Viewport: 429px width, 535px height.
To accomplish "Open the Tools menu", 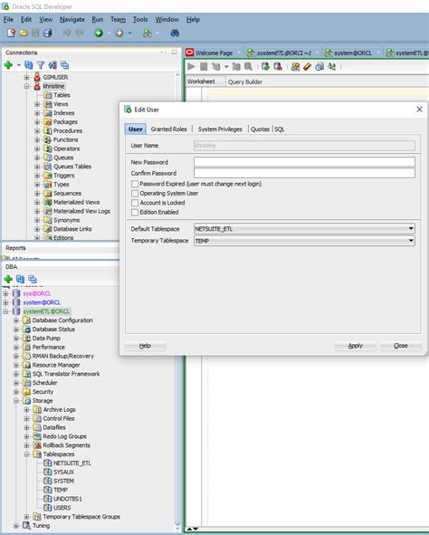I will click(139, 19).
